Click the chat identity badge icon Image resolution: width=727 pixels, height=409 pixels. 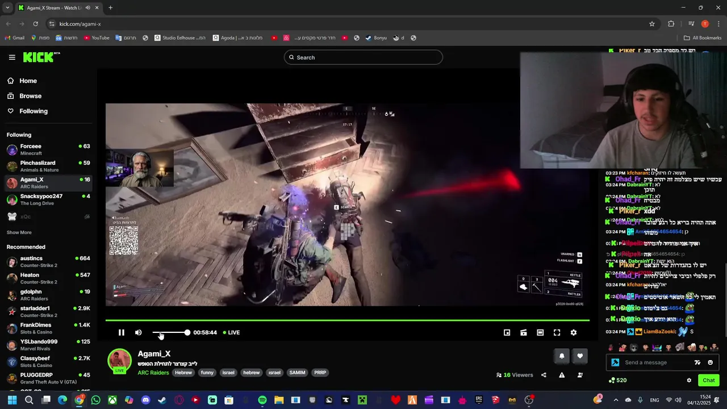[615, 362]
